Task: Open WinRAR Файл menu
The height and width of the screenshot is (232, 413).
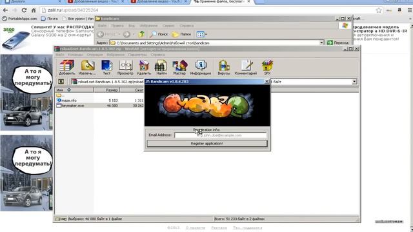Action: [60, 54]
